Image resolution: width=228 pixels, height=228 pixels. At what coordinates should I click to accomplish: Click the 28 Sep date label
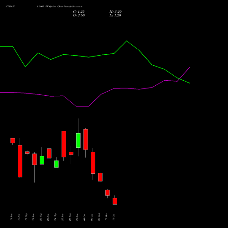(70, 217)
